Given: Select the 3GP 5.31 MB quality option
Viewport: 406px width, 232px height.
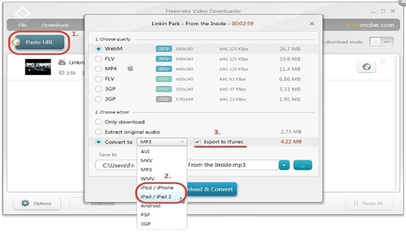Looking at the screenshot, I should coord(99,89).
